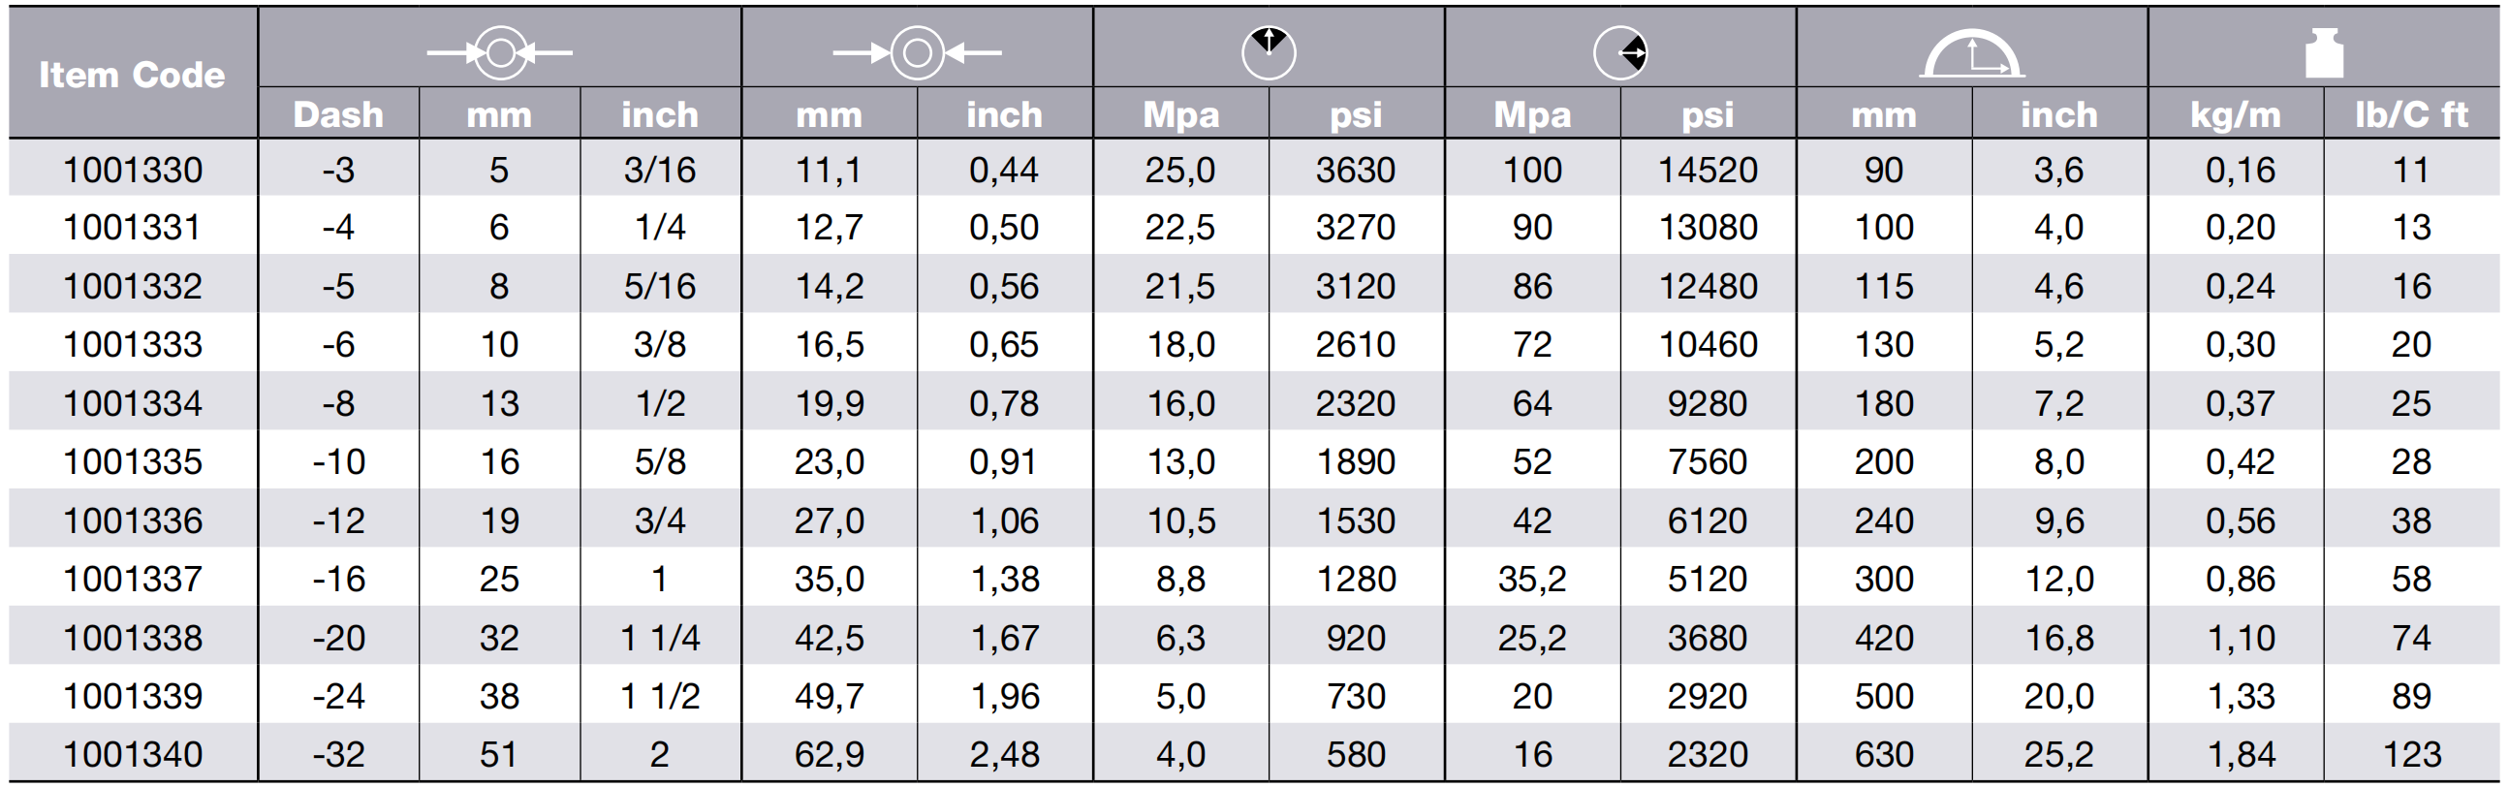Select the Dash column header
This screenshot has height=788, width=2509.
(338, 114)
